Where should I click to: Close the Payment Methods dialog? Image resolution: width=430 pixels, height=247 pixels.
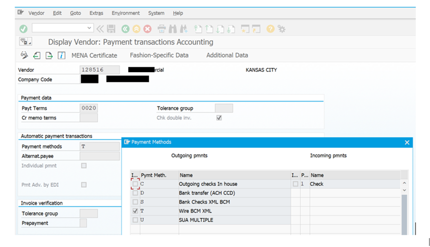click(407, 142)
